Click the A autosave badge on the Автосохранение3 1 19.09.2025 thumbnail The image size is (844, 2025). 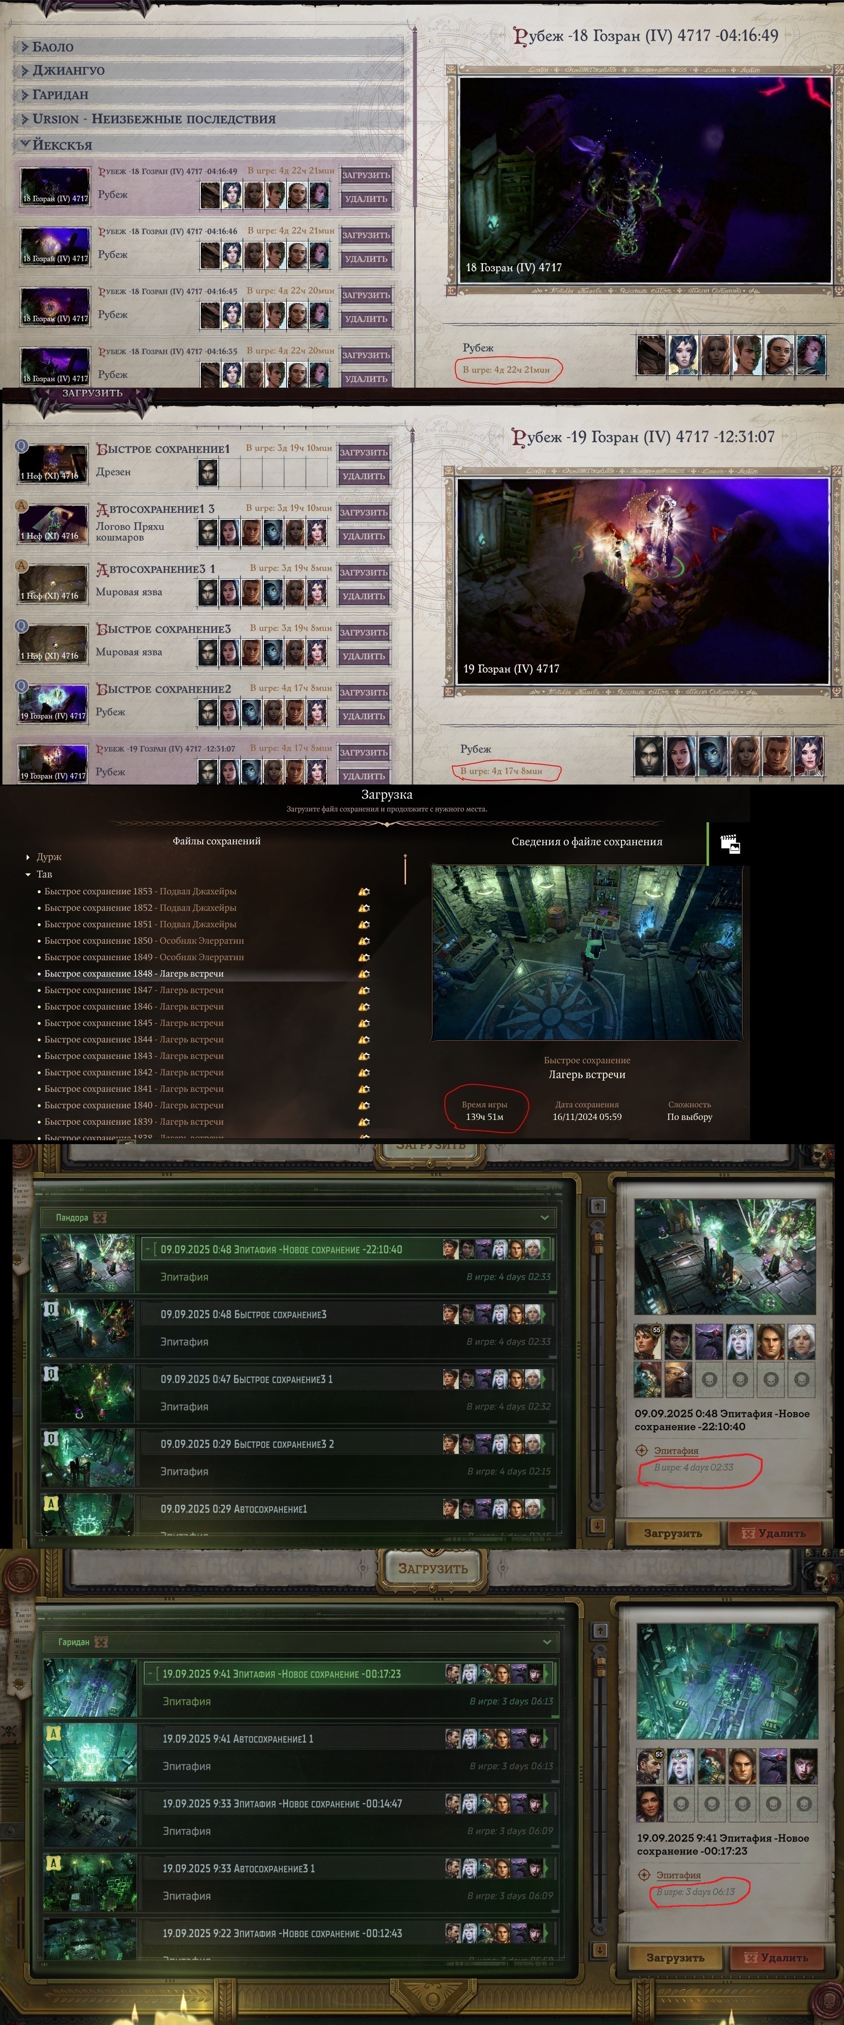pyautogui.click(x=53, y=1862)
